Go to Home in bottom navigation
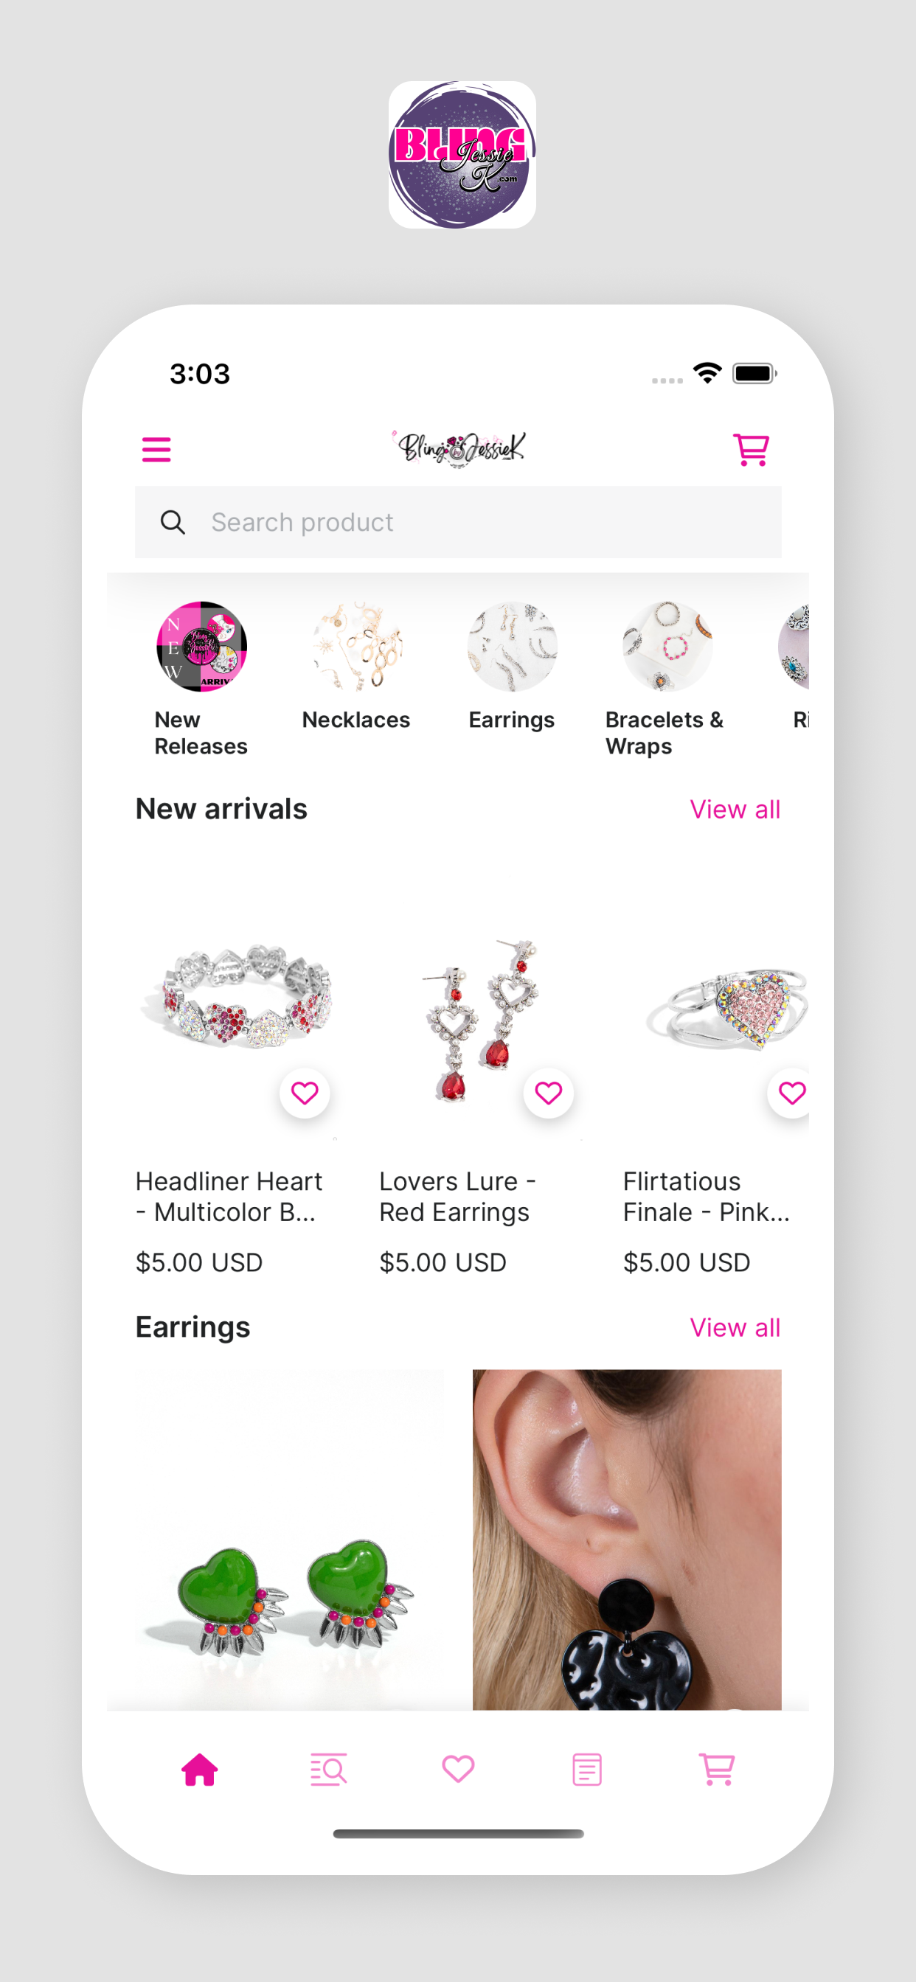 199,1769
